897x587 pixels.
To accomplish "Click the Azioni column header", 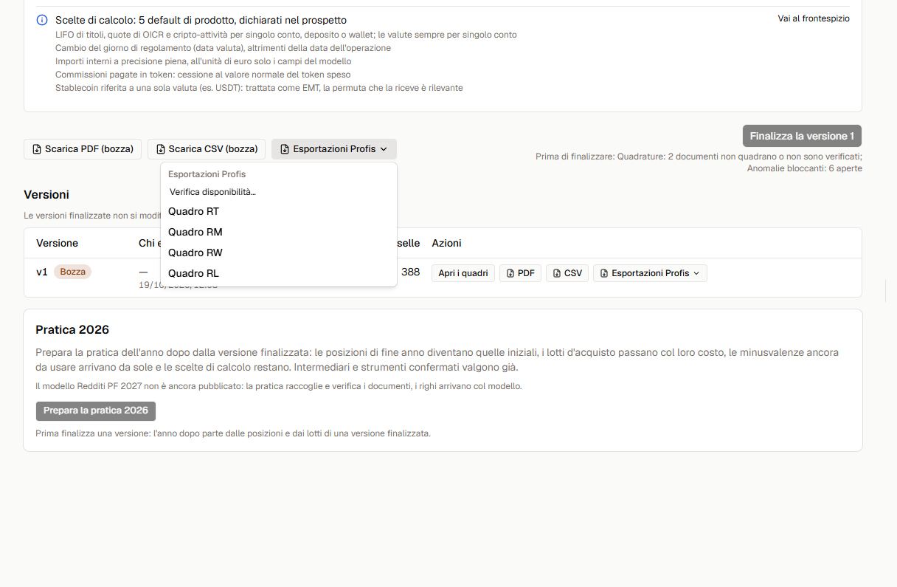I will point(447,243).
